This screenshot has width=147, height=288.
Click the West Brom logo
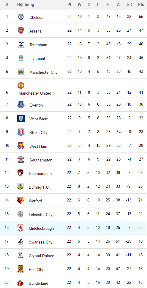[x=21, y=118]
